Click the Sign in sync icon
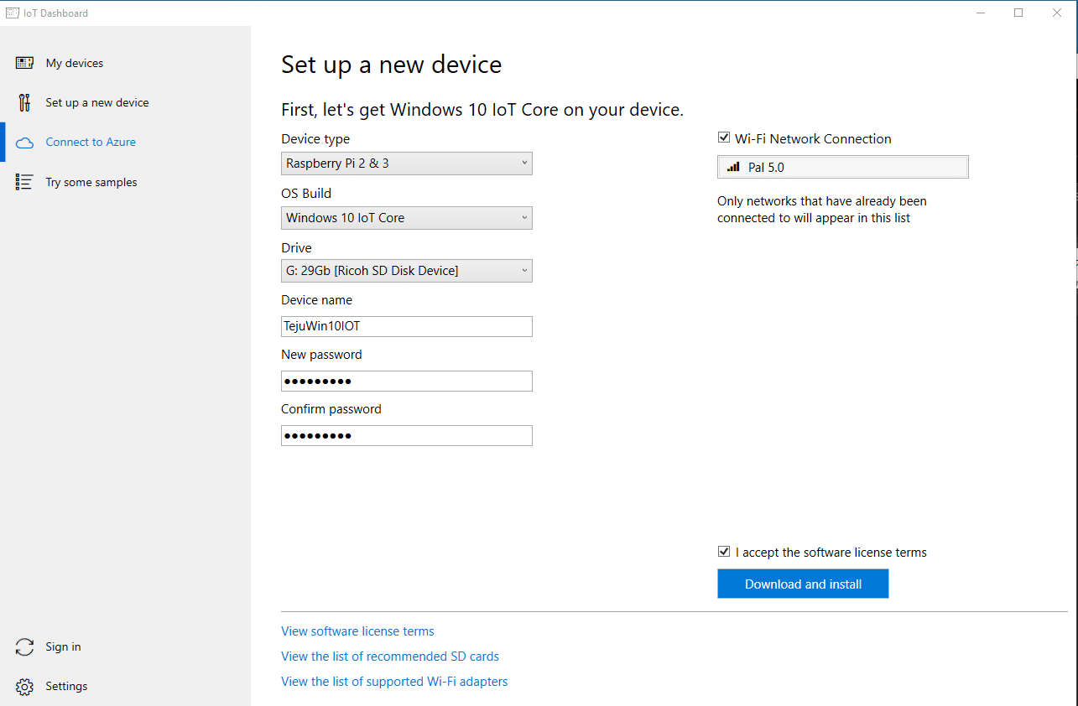This screenshot has height=706, width=1078. click(x=24, y=646)
